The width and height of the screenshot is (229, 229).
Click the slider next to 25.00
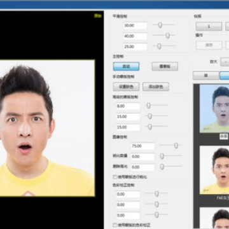pos(163,46)
